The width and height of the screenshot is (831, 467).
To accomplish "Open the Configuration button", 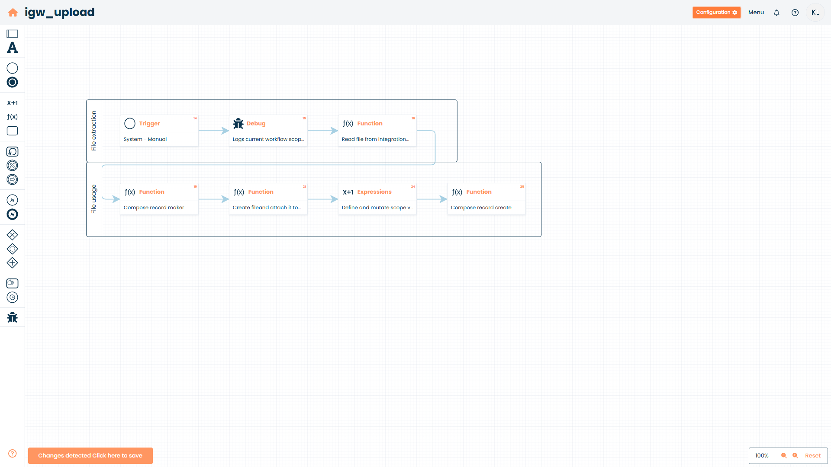I will [717, 13].
